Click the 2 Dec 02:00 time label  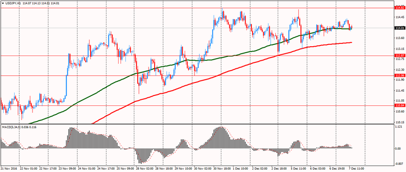(x=261, y=168)
